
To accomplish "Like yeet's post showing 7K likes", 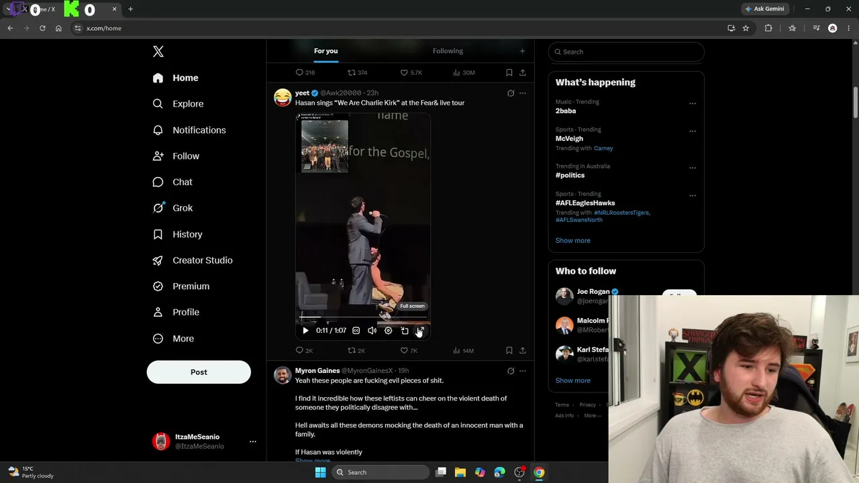I will point(409,351).
